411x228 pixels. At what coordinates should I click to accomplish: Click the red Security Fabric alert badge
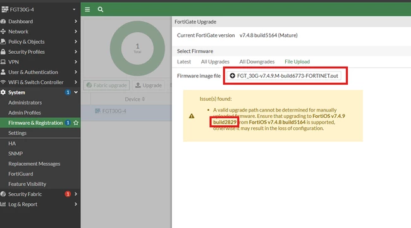68,194
